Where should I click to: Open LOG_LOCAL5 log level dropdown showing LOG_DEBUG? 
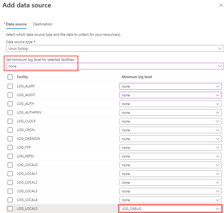(170, 209)
